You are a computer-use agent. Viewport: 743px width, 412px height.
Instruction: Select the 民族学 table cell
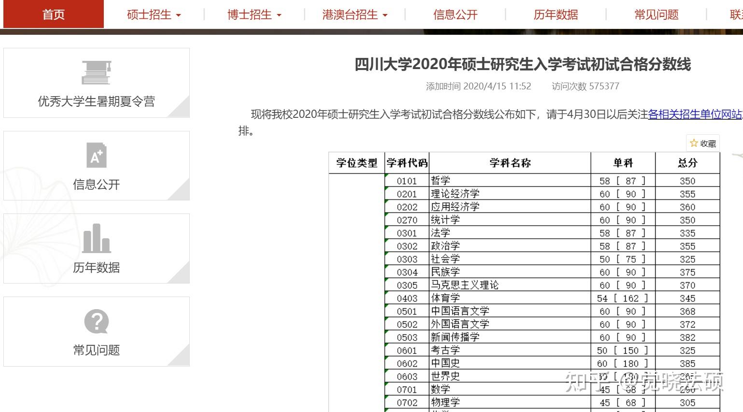point(510,272)
